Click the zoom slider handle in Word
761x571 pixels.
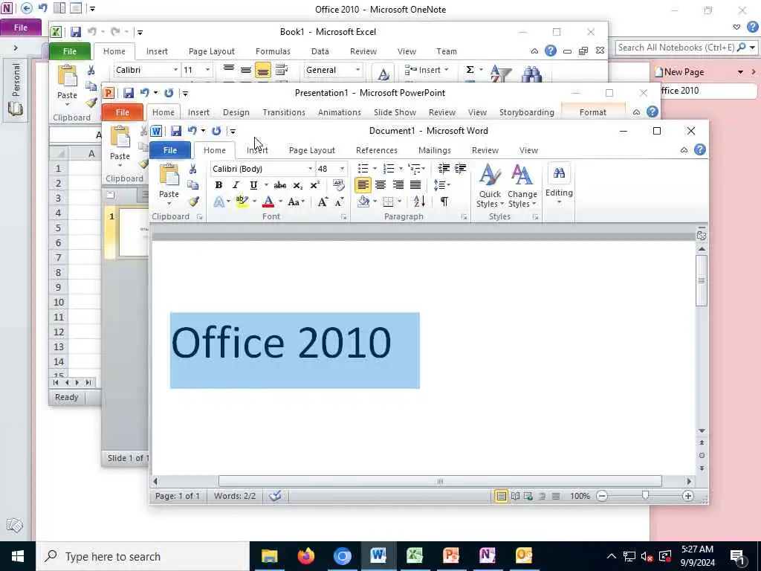[x=645, y=495]
